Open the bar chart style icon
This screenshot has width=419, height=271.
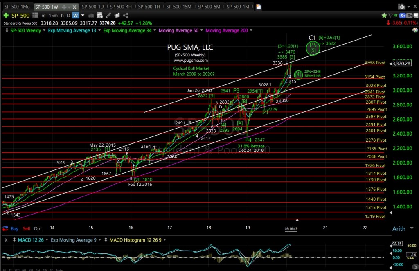click(x=91, y=16)
